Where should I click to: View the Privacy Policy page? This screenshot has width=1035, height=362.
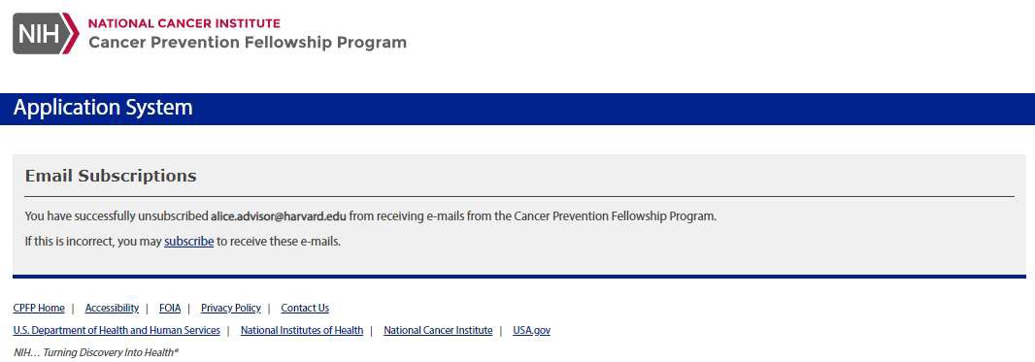231,308
